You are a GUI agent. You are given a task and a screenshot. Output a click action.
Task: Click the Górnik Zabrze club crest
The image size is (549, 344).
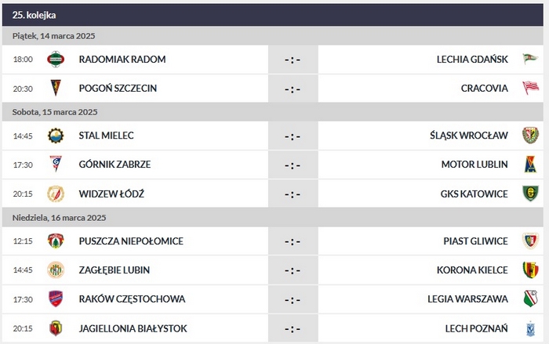tap(55, 165)
